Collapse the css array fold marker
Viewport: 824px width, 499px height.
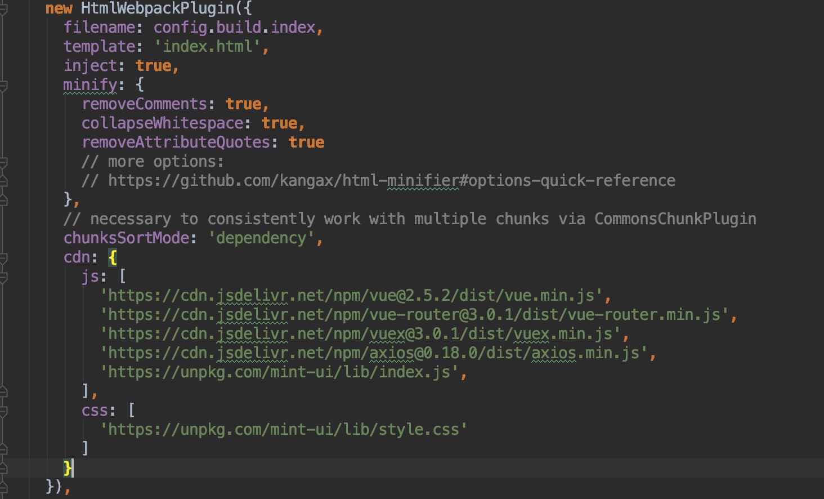click(x=3, y=412)
